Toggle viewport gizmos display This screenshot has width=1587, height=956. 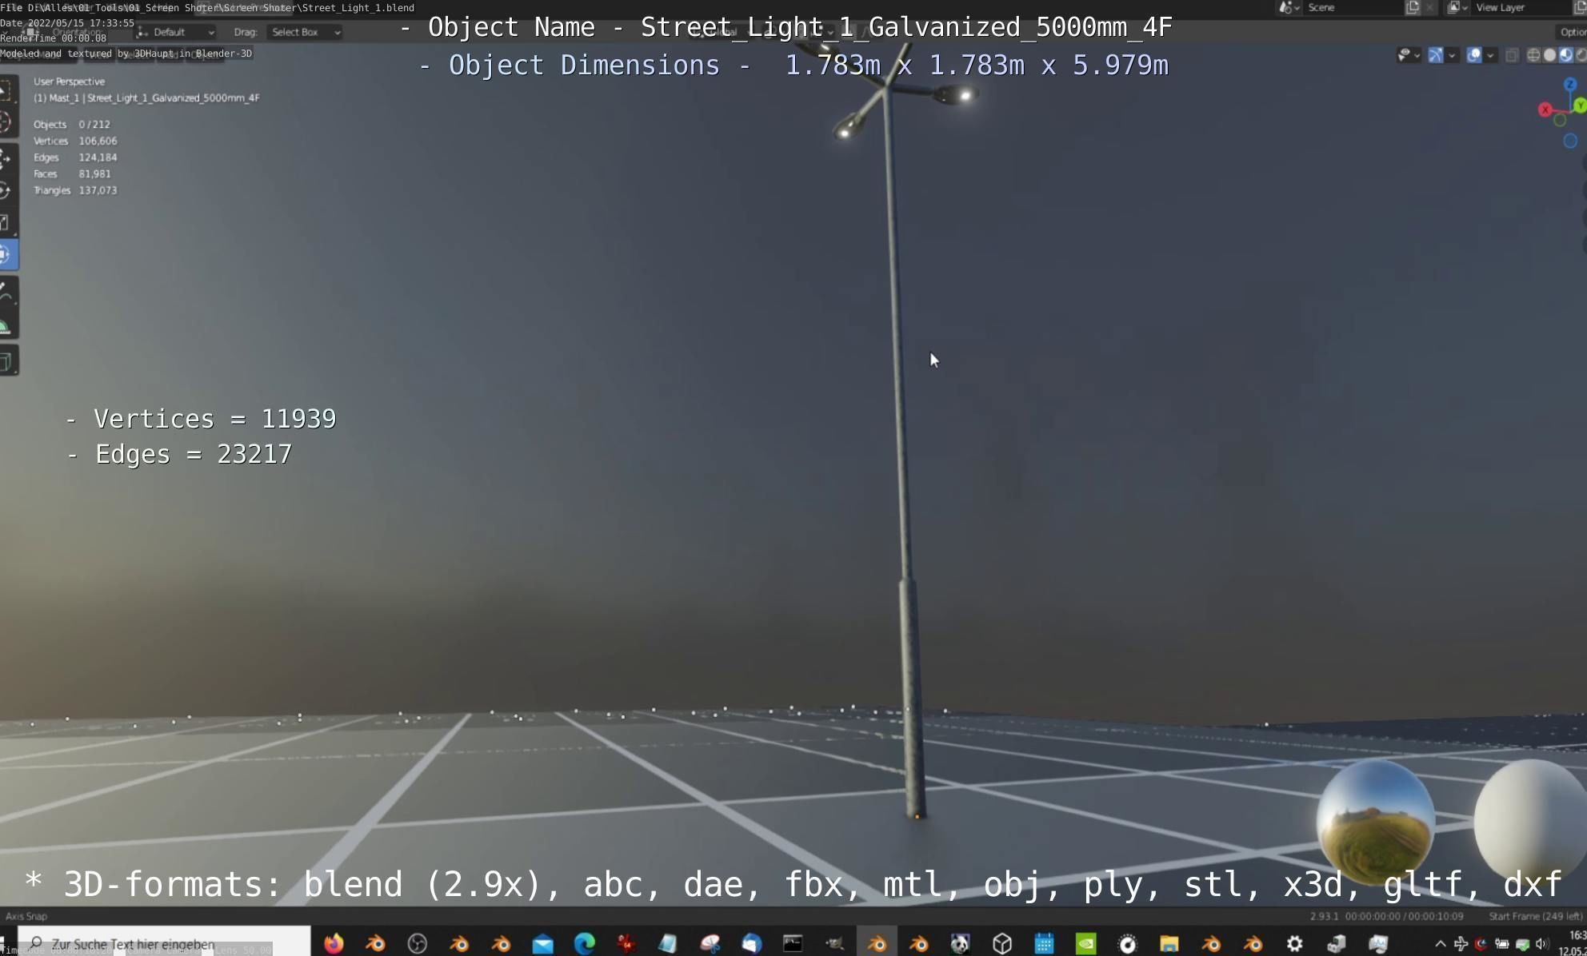point(1436,55)
